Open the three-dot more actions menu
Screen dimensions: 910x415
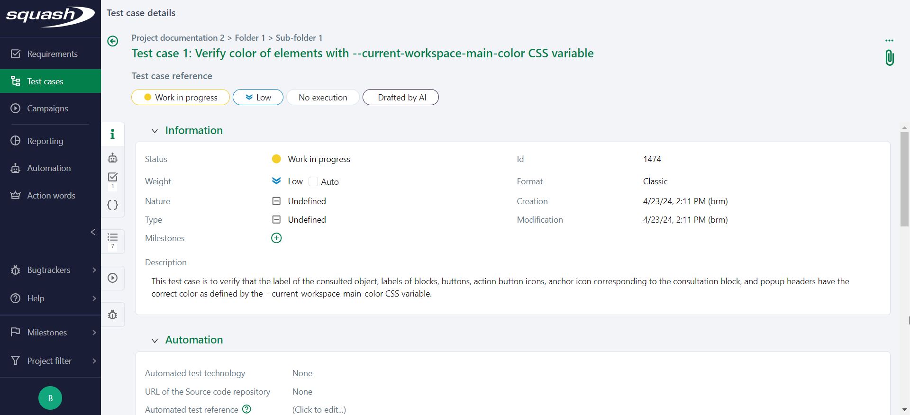889,40
